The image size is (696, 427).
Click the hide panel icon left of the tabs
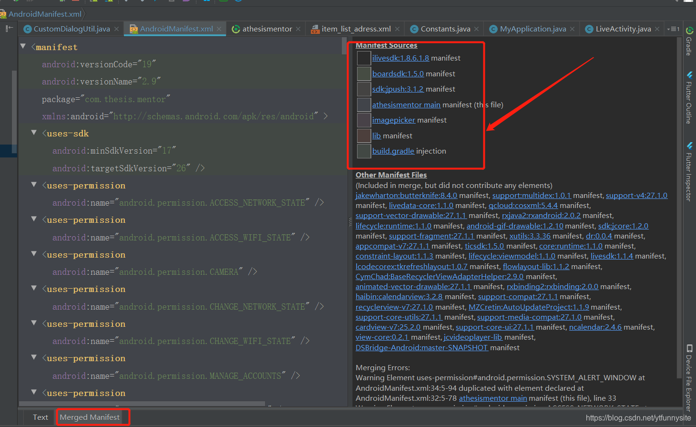click(x=9, y=29)
